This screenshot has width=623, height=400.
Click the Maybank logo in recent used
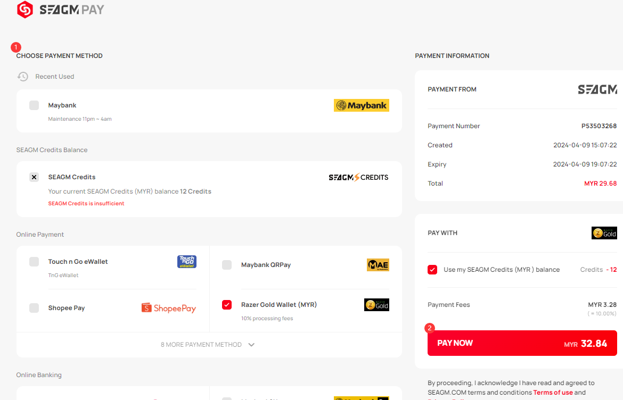pos(361,105)
